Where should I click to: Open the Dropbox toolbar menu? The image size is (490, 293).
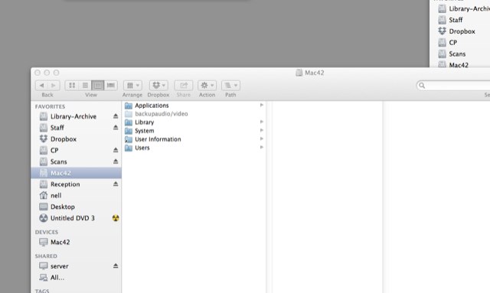coord(158,85)
